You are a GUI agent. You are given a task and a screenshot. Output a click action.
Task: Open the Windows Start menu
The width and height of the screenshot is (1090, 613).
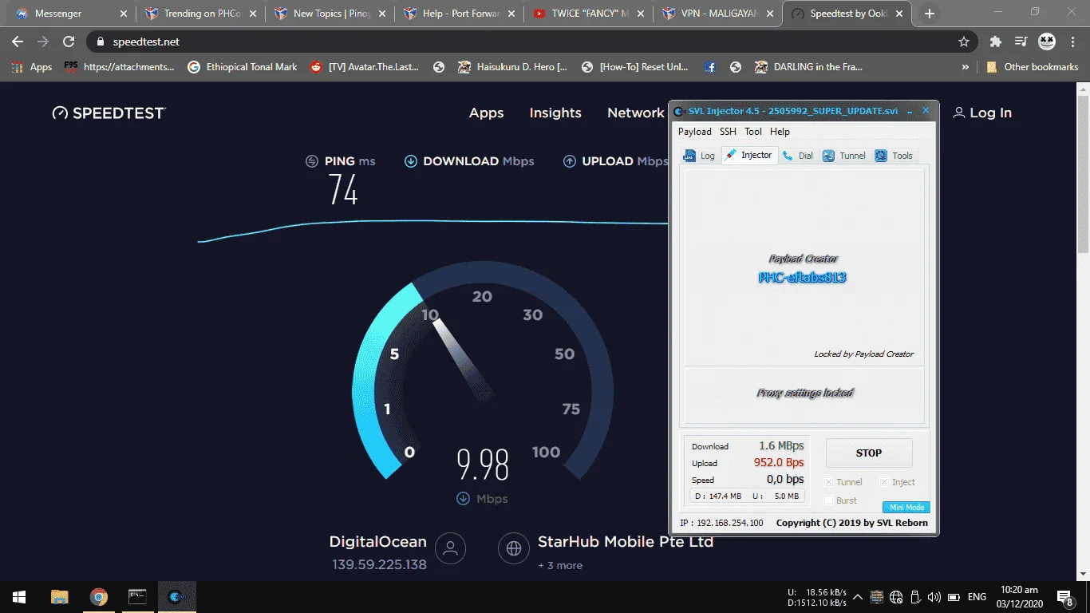(x=19, y=596)
